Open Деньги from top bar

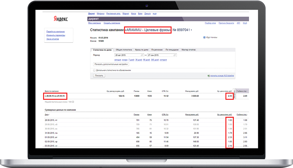tap(147, 13)
